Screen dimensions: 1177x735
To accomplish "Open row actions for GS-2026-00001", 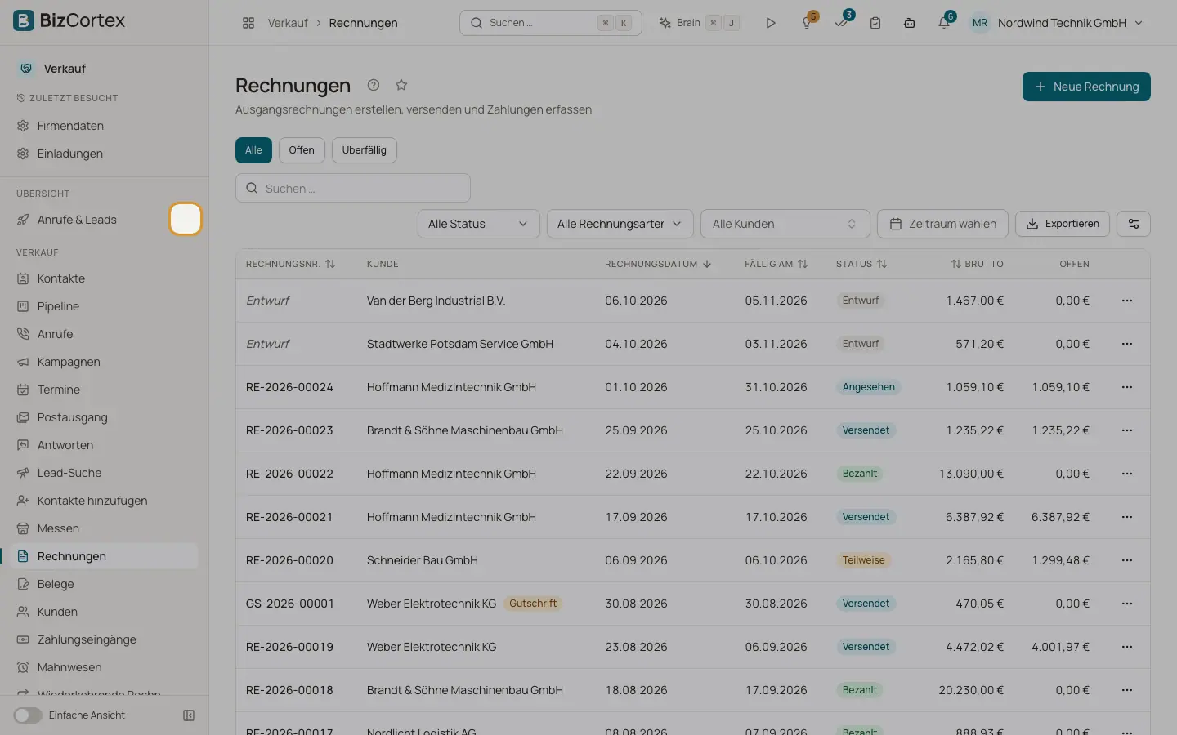I will tap(1127, 604).
